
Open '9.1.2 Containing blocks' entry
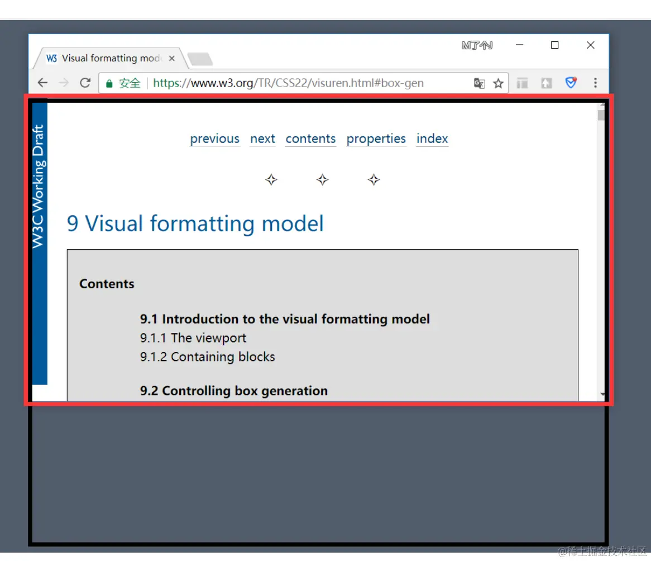[207, 357]
